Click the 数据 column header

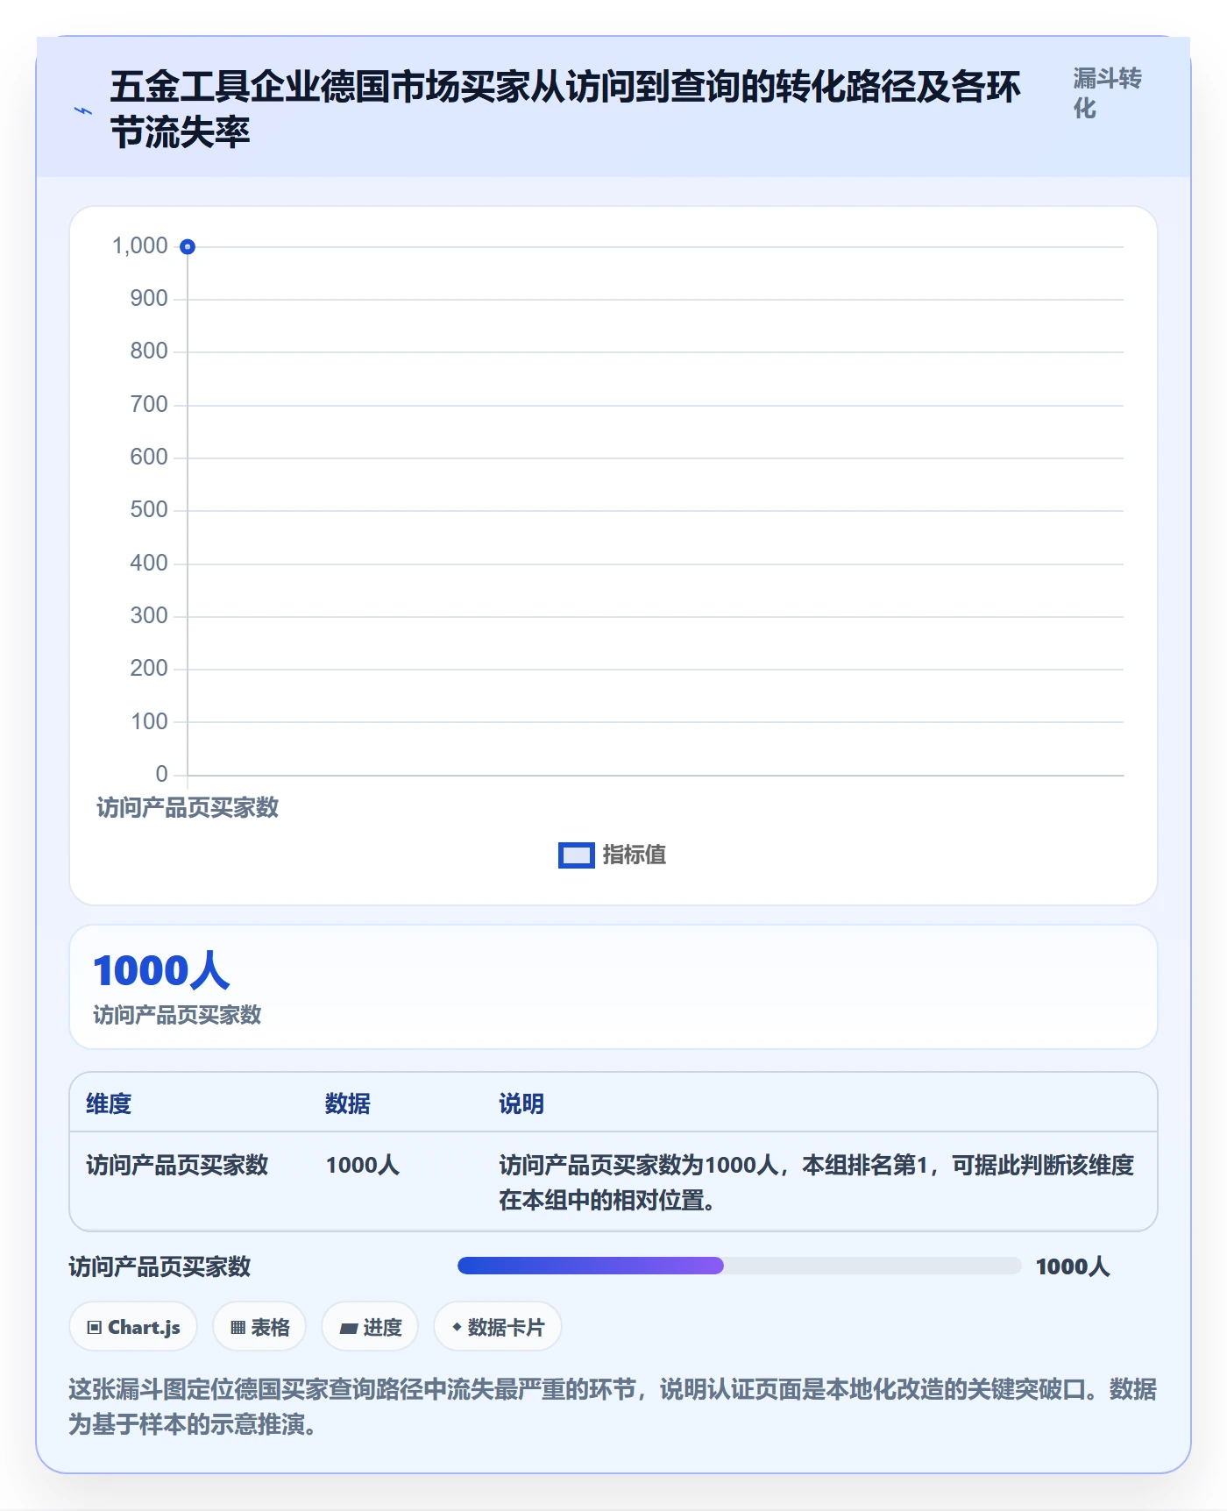click(x=348, y=1103)
